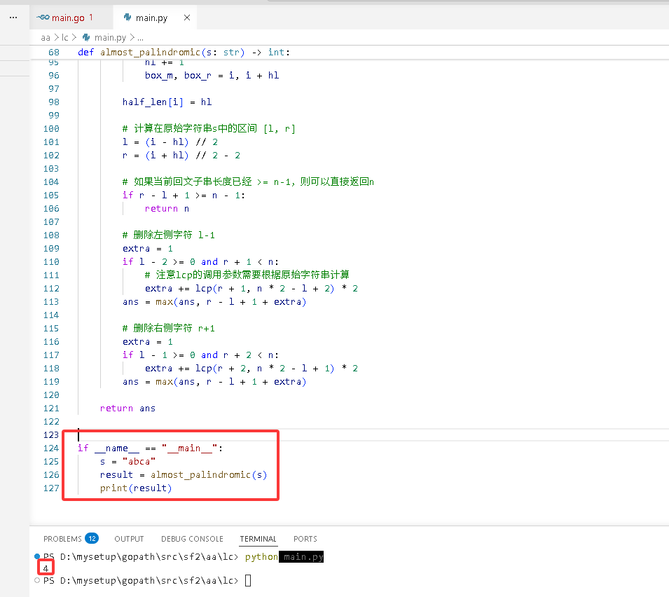Expand the 'lc' breadcrumb folder

65,38
